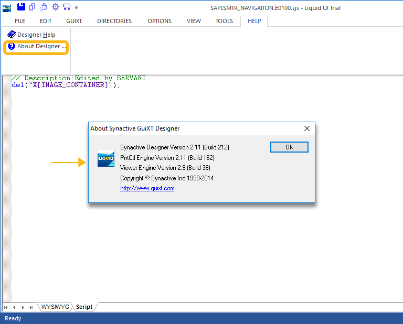The image size is (403, 324).
Task: Open the DIRECTORIES ribbon tab
Action: click(114, 21)
